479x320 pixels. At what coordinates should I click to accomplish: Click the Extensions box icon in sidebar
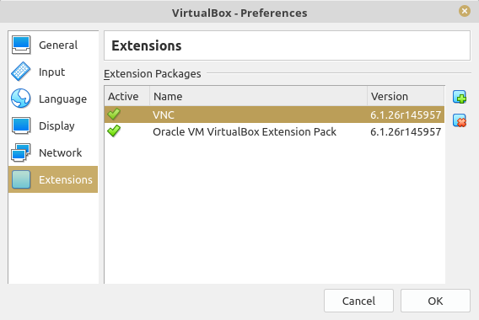tap(21, 179)
